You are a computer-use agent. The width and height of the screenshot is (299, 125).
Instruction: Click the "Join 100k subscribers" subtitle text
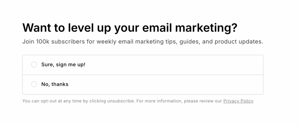point(142,41)
